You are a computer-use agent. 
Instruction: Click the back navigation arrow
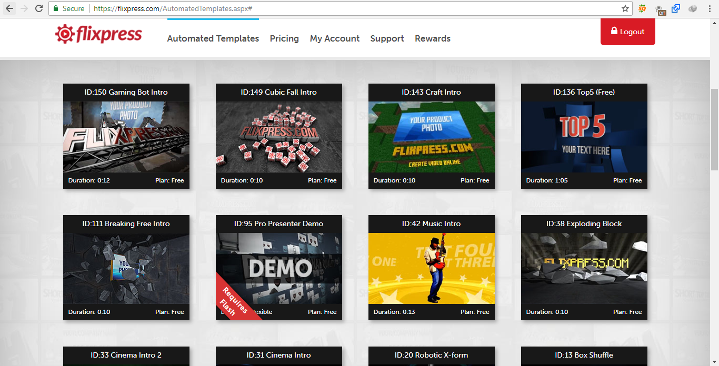[9, 8]
